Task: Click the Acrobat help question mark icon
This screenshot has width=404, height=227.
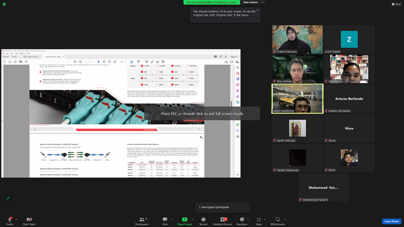Action: click(220, 57)
